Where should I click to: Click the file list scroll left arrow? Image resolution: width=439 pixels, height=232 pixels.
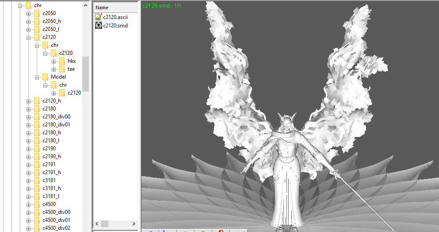[97, 224]
